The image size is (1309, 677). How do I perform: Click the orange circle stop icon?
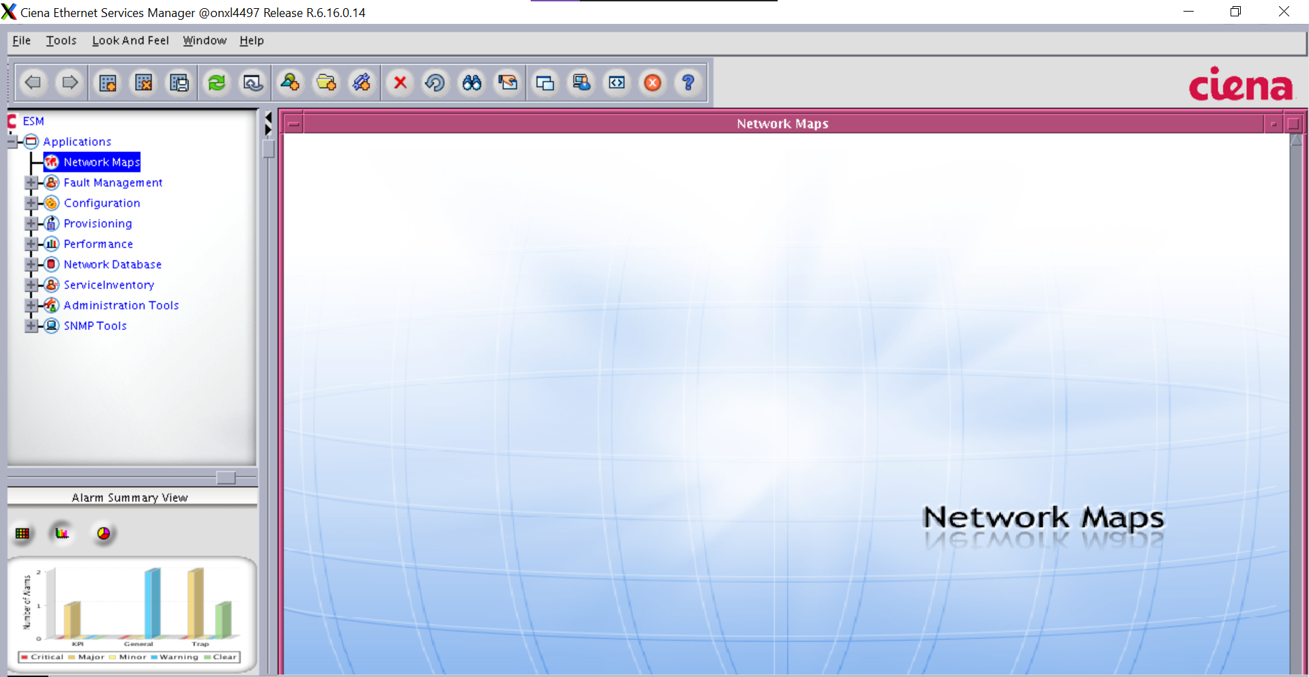[652, 83]
